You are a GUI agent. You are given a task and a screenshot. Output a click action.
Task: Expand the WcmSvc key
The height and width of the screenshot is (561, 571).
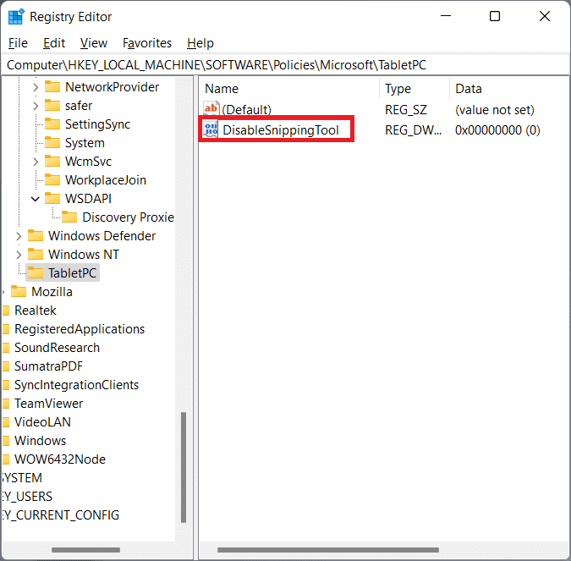36,162
